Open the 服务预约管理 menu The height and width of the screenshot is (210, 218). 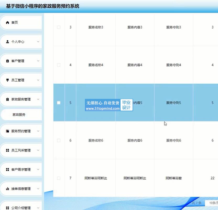point(21,131)
